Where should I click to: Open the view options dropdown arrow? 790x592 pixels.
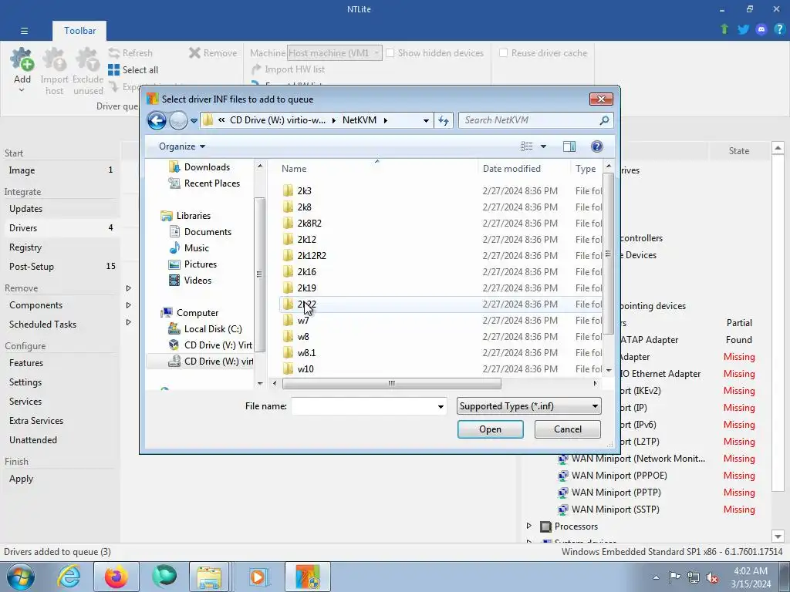543,146
